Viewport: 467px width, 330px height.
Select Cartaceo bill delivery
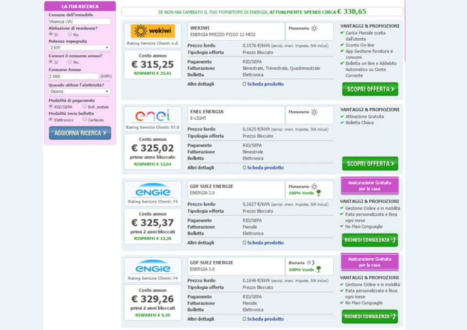85,119
